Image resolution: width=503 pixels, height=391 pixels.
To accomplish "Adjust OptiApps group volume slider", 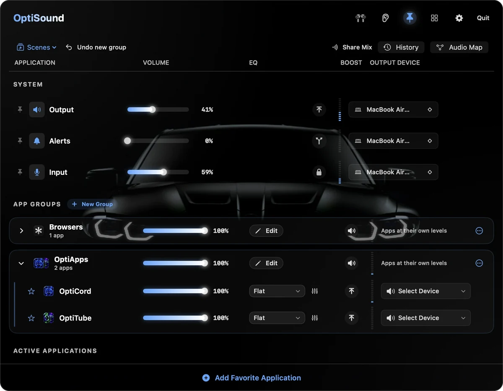I will tap(175, 263).
